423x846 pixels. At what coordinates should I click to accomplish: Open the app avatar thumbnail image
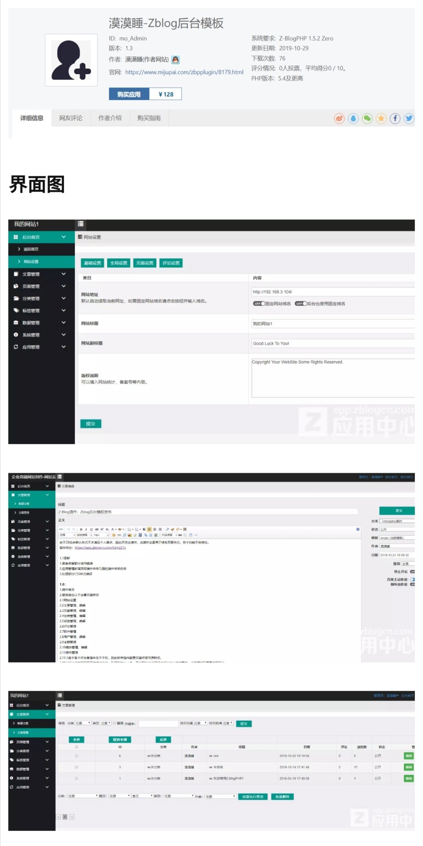tap(71, 60)
